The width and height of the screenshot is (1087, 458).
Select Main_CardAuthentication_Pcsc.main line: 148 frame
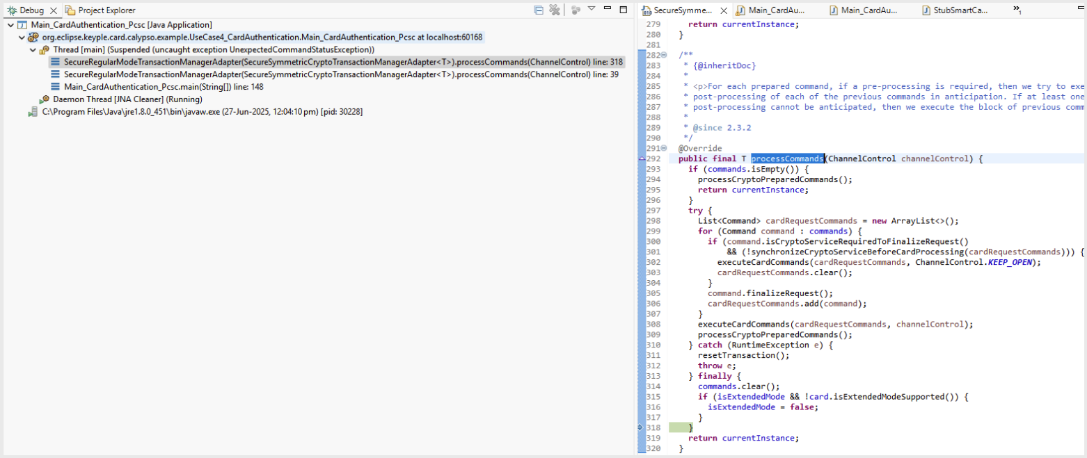coord(164,87)
